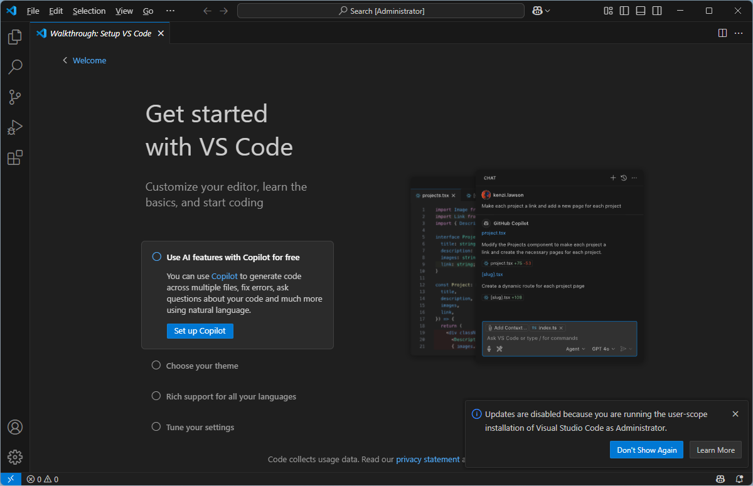Open the Source Control view

tap(15, 97)
